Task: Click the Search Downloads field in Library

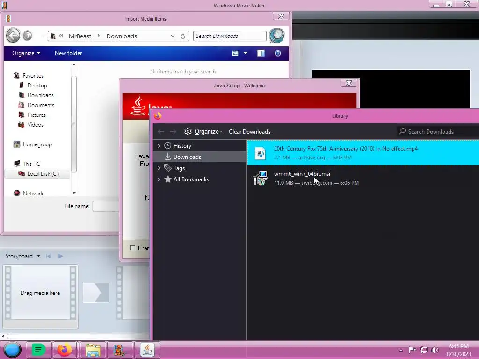Action: click(437, 131)
